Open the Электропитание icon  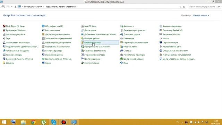click(83, 63)
